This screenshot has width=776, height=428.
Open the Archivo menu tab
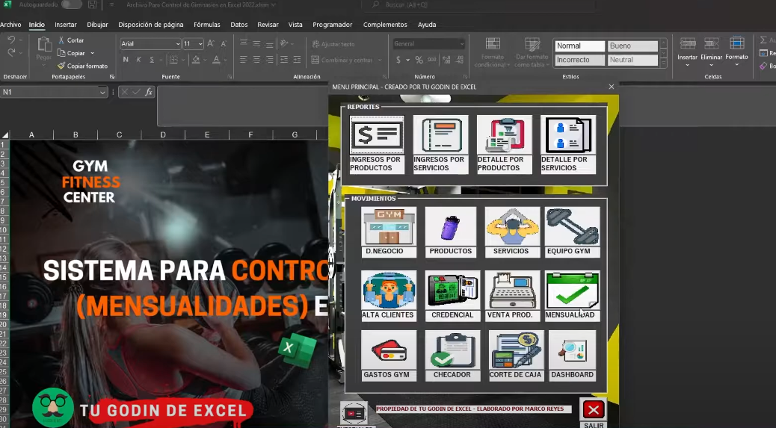[10, 24]
